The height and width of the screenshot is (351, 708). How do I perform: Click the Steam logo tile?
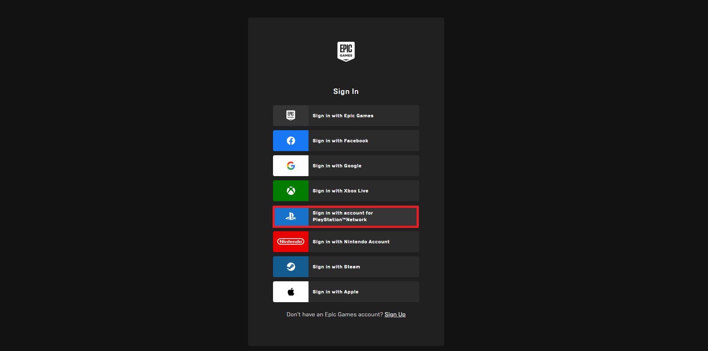click(291, 267)
